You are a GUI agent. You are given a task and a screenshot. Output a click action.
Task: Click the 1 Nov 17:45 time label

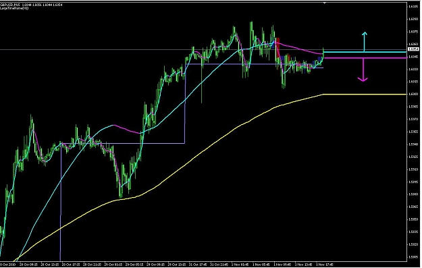(x=325, y=265)
